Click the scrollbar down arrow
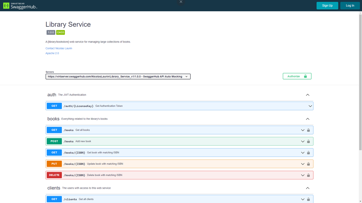Screen dimensions: 362x203 pyautogui.click(x=360, y=201)
